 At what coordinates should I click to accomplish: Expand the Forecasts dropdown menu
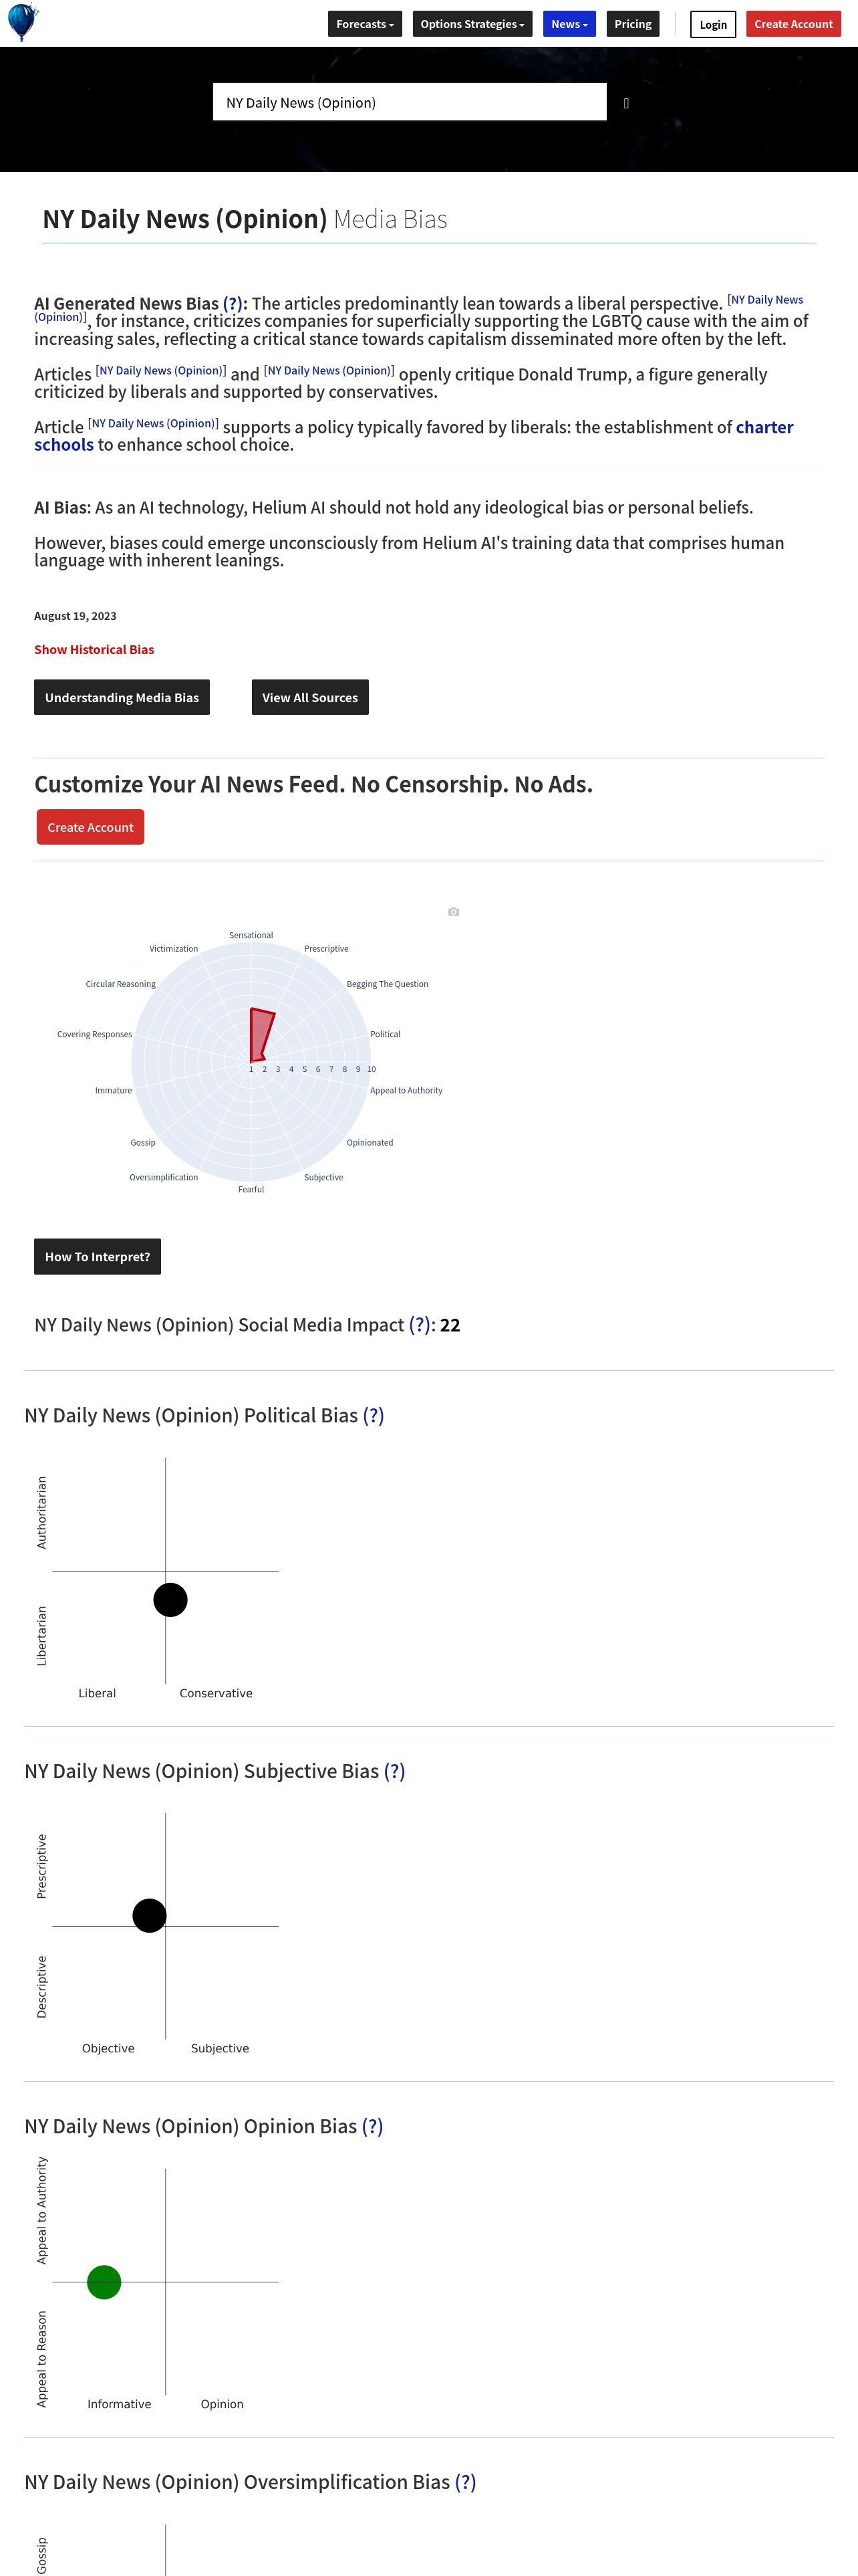365,24
